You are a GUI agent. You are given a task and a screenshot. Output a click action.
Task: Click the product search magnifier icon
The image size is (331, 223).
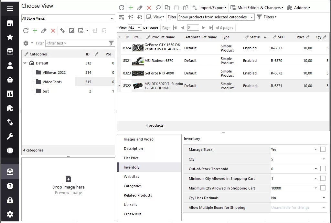[x=158, y=8]
